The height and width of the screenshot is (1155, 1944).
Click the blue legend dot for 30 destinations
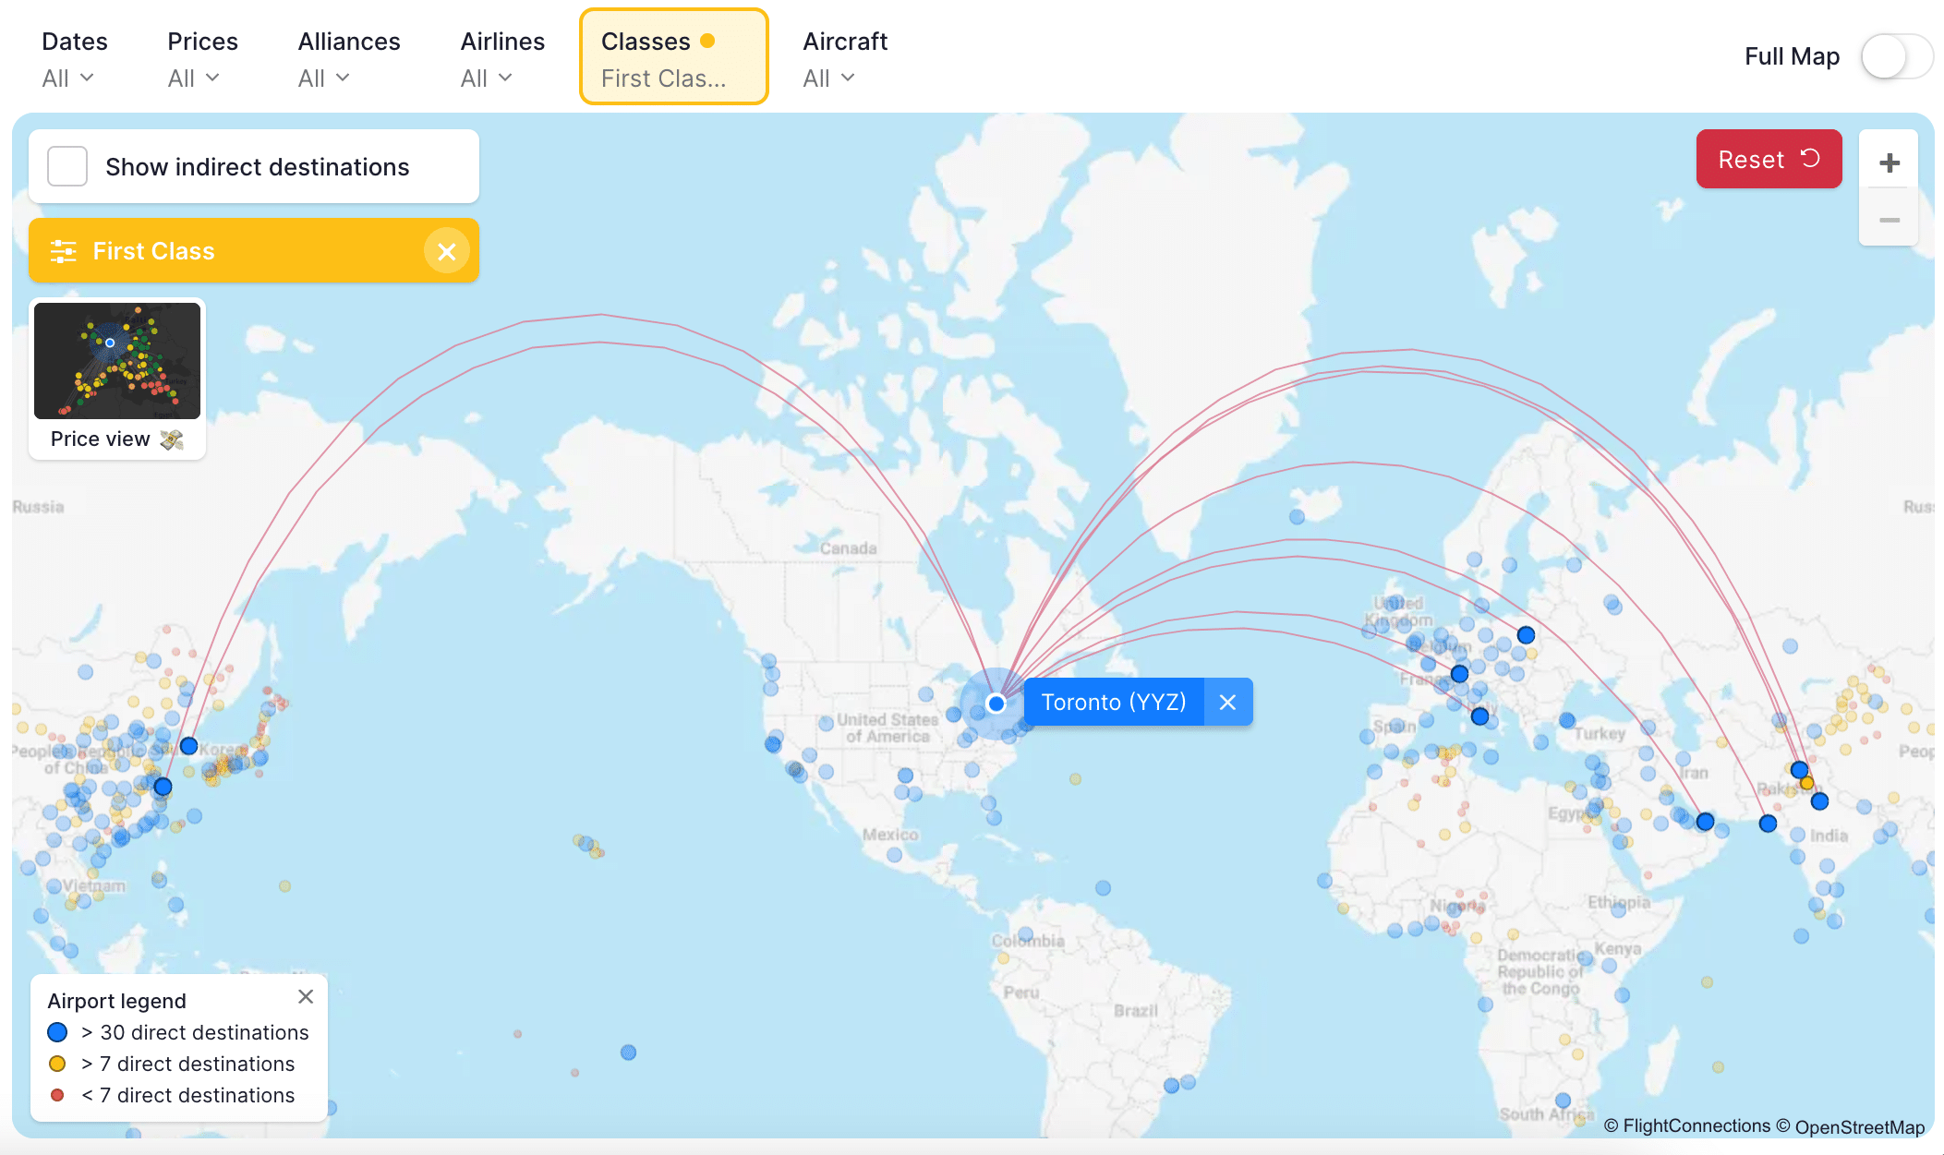click(57, 1032)
